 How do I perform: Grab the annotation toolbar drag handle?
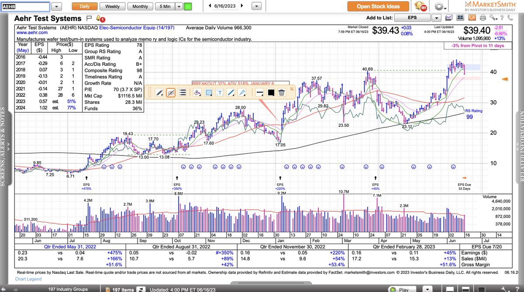tap(151, 92)
